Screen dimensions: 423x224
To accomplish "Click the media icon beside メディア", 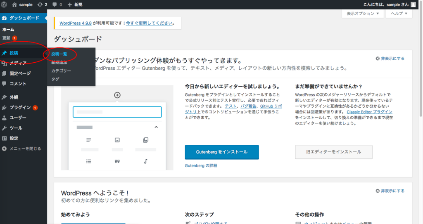I will [4, 64].
